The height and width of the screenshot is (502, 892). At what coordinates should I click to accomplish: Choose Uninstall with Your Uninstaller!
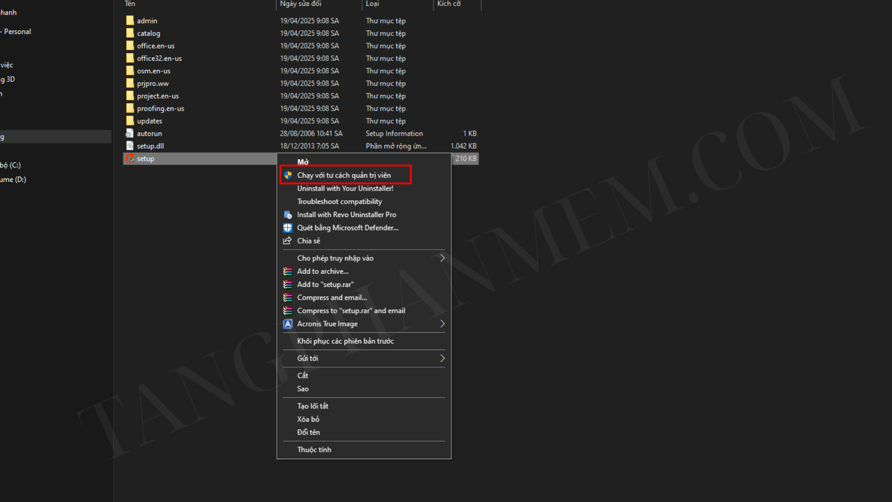click(x=345, y=188)
